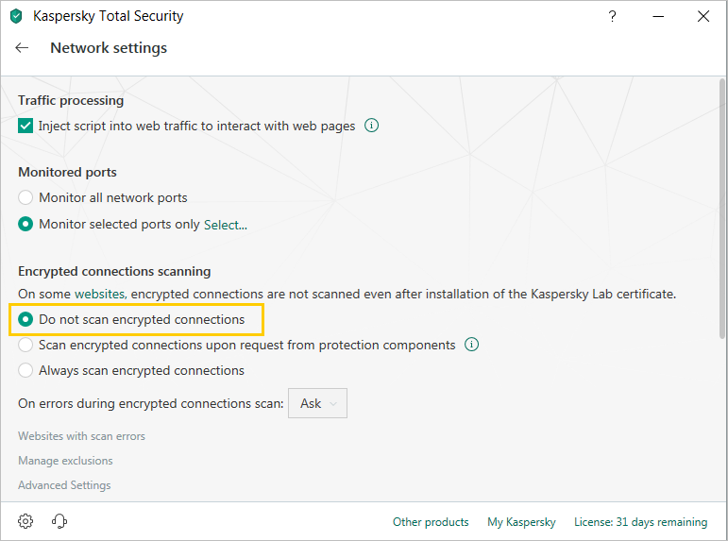Open Other products in the footer
This screenshot has height=541, width=728.
[x=431, y=522]
